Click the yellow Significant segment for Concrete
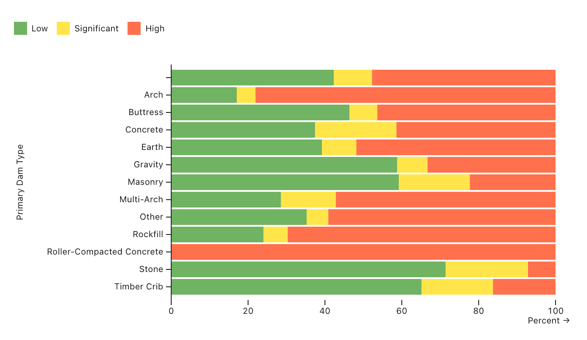 click(x=356, y=130)
